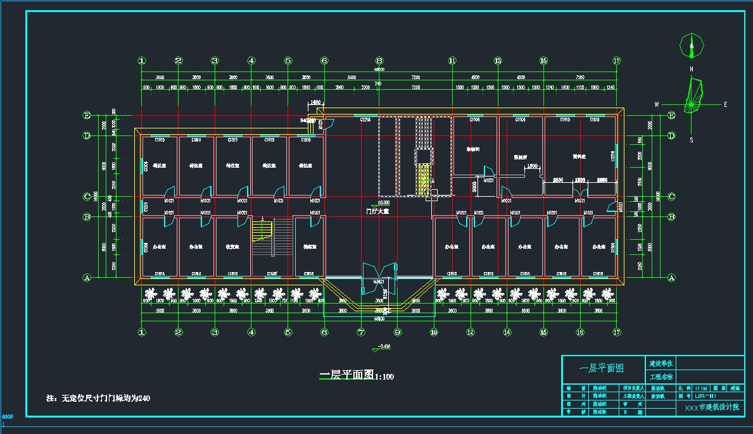Screen dimensions: 753x434
Task: Select XXX市建筑设计院 text in the title block
Action: coord(711,408)
